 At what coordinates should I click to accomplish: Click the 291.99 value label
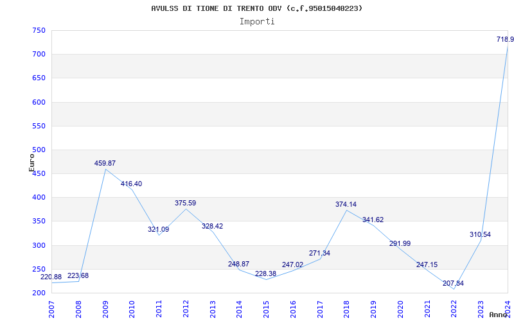400,244
